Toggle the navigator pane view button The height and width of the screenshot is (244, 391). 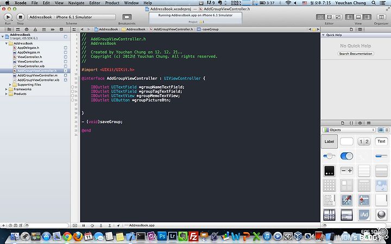coord(350,17)
